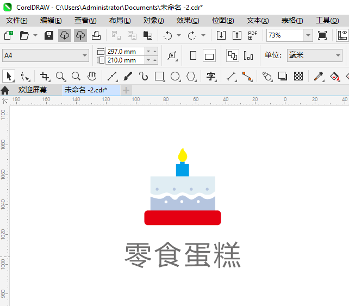Image resolution: width=349 pixels, height=306 pixels.
Task: Switch to the 未命名 -2.cdr tab
Action: 91,90
